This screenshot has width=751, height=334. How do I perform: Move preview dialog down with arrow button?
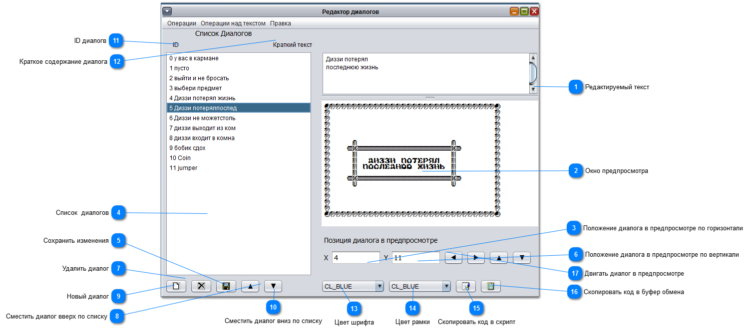522,258
